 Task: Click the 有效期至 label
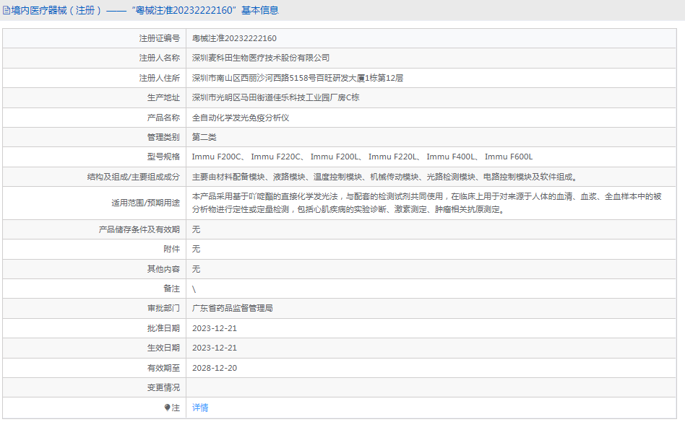163,368
